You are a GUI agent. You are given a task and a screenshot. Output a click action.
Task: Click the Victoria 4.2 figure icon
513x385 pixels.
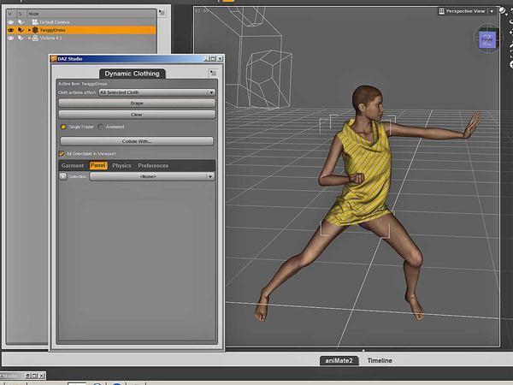click(x=35, y=38)
